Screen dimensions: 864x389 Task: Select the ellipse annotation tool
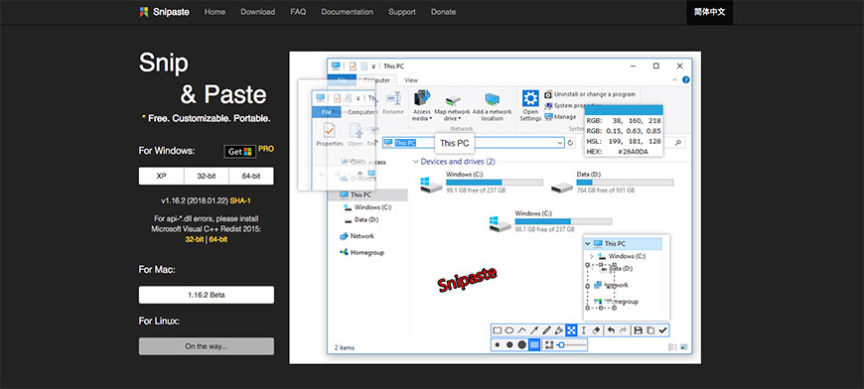pos(509,330)
